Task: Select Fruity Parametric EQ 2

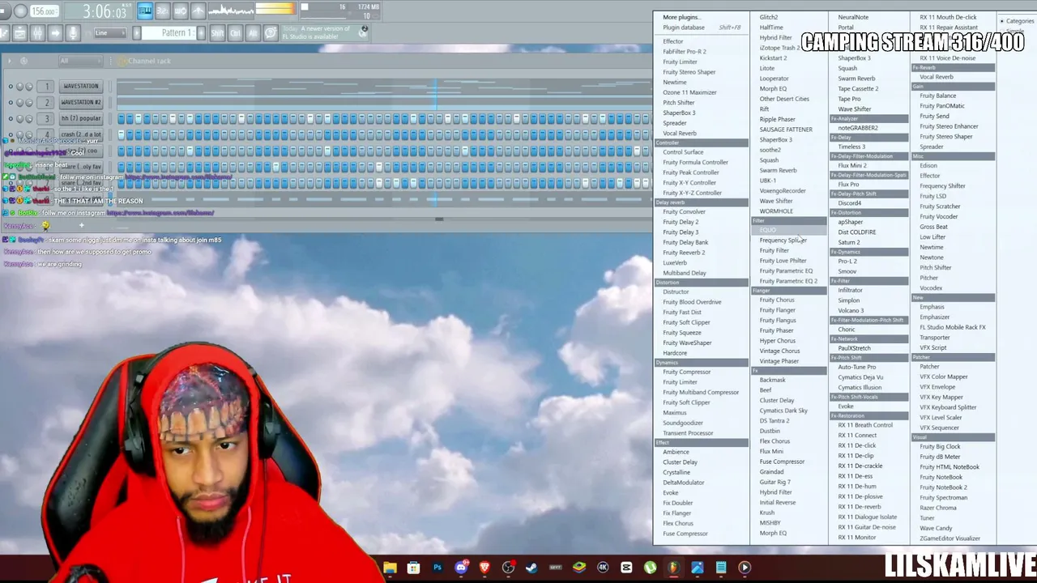Action: [788, 281]
